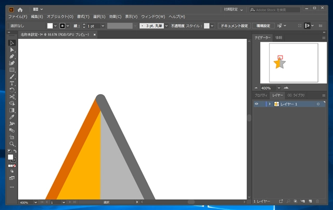The height and width of the screenshot is (210, 333).
Task: Toggle the color/gradient/none fill mode buttons
Action: click(12, 166)
